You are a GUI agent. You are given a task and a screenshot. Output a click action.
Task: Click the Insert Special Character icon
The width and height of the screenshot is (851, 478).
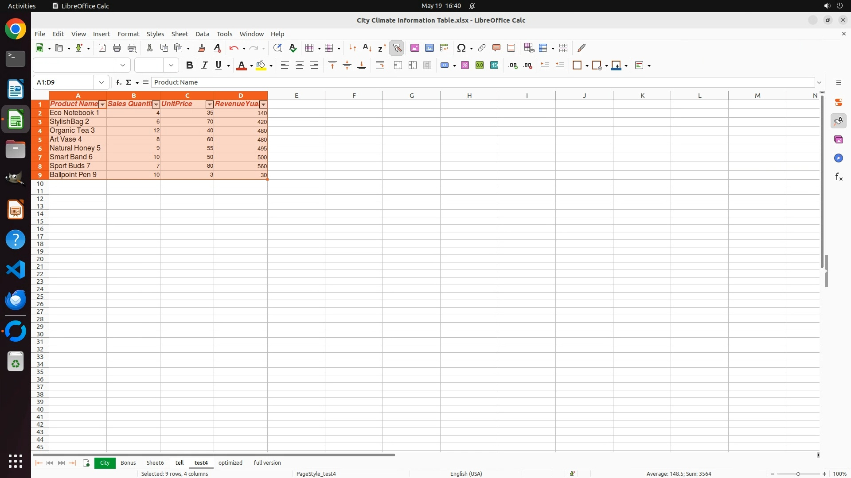461,48
